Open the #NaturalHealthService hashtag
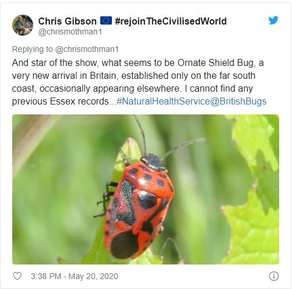This screenshot has height=289, width=292. [163, 102]
